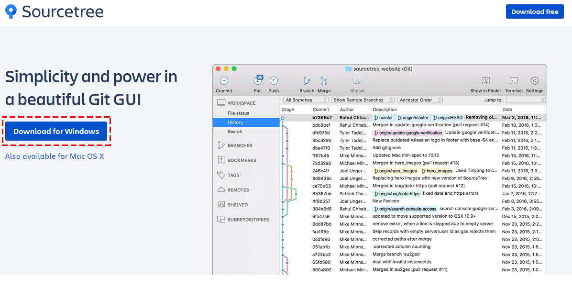572x289 pixels.
Task: Click the Branch toolbar icon
Action: 307,81
